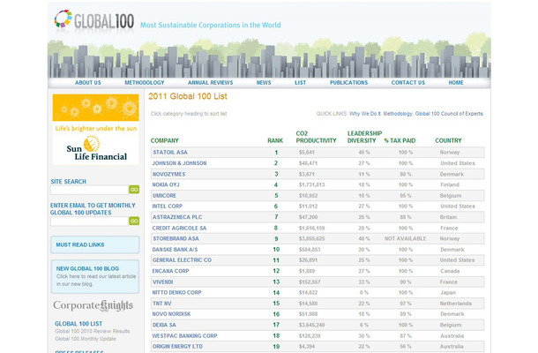Viewport: 538px width, 353px height.
Task: Open the Danske Bank A/S company link
Action: click(175, 250)
